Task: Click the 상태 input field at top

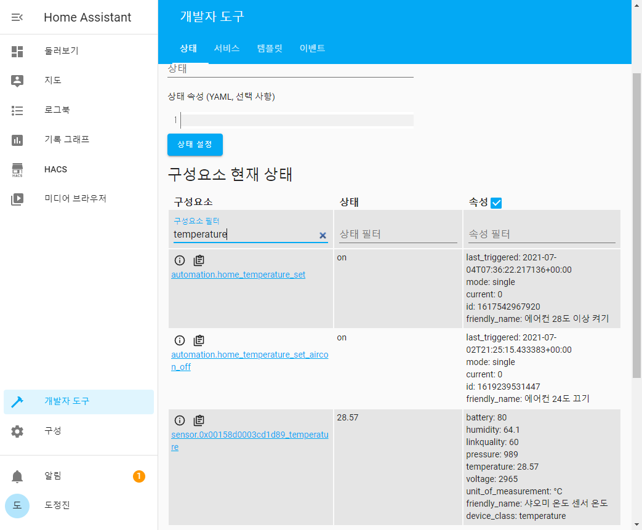Action: [291, 69]
